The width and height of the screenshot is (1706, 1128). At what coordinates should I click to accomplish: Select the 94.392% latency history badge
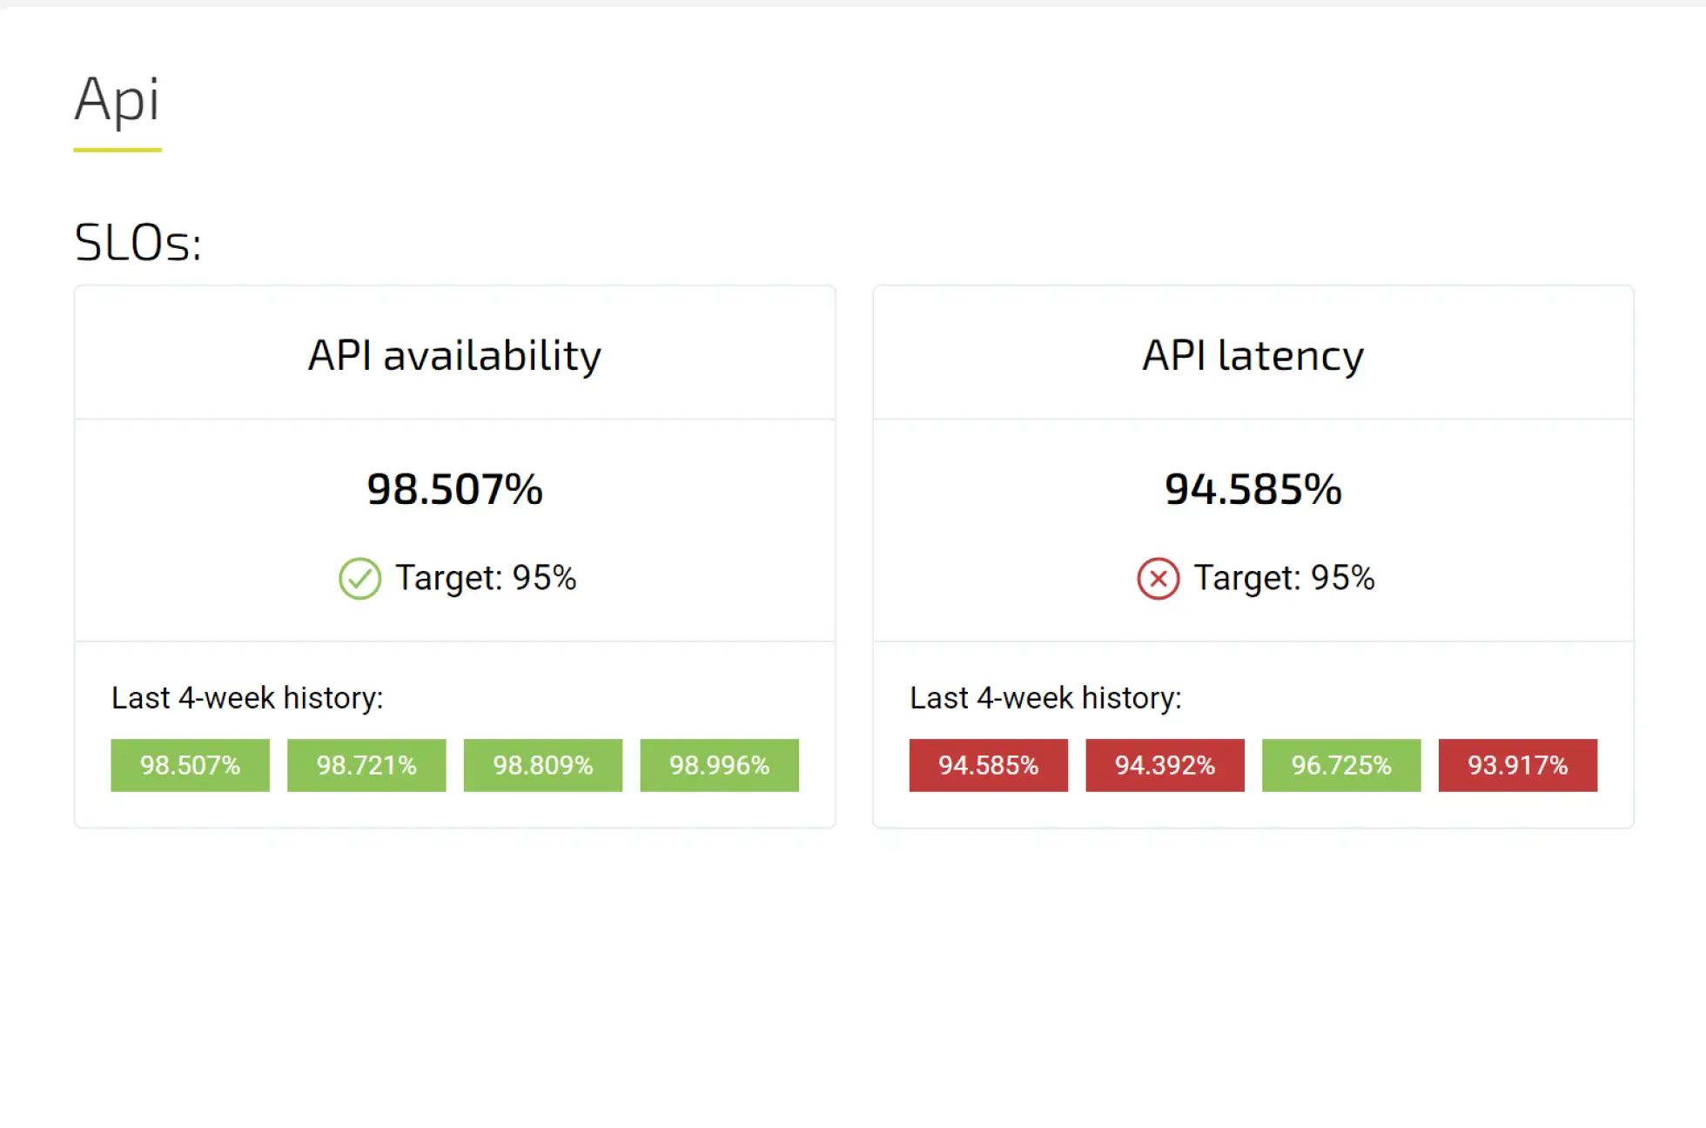[1165, 765]
